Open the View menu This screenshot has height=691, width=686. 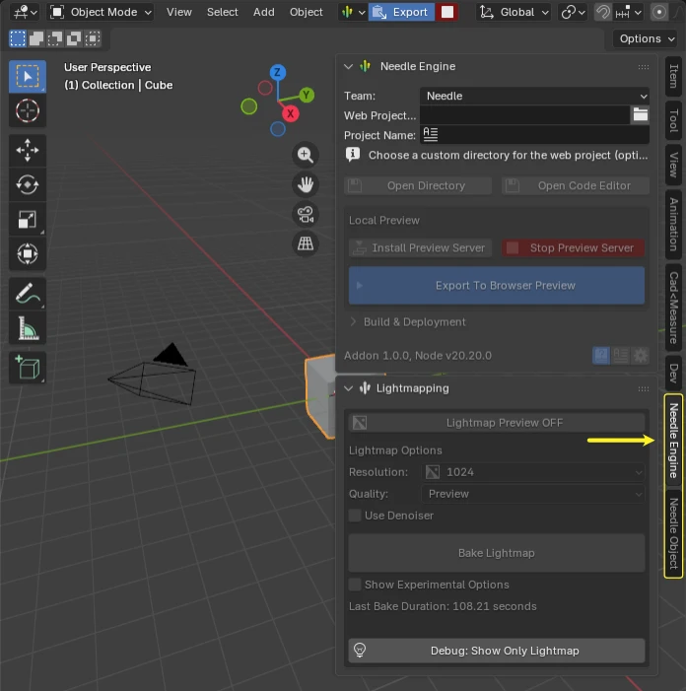click(178, 12)
